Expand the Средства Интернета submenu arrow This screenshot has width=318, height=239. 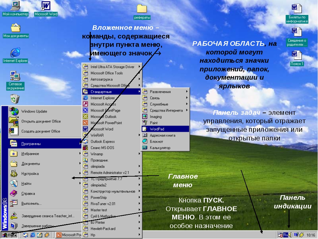tap(187, 110)
